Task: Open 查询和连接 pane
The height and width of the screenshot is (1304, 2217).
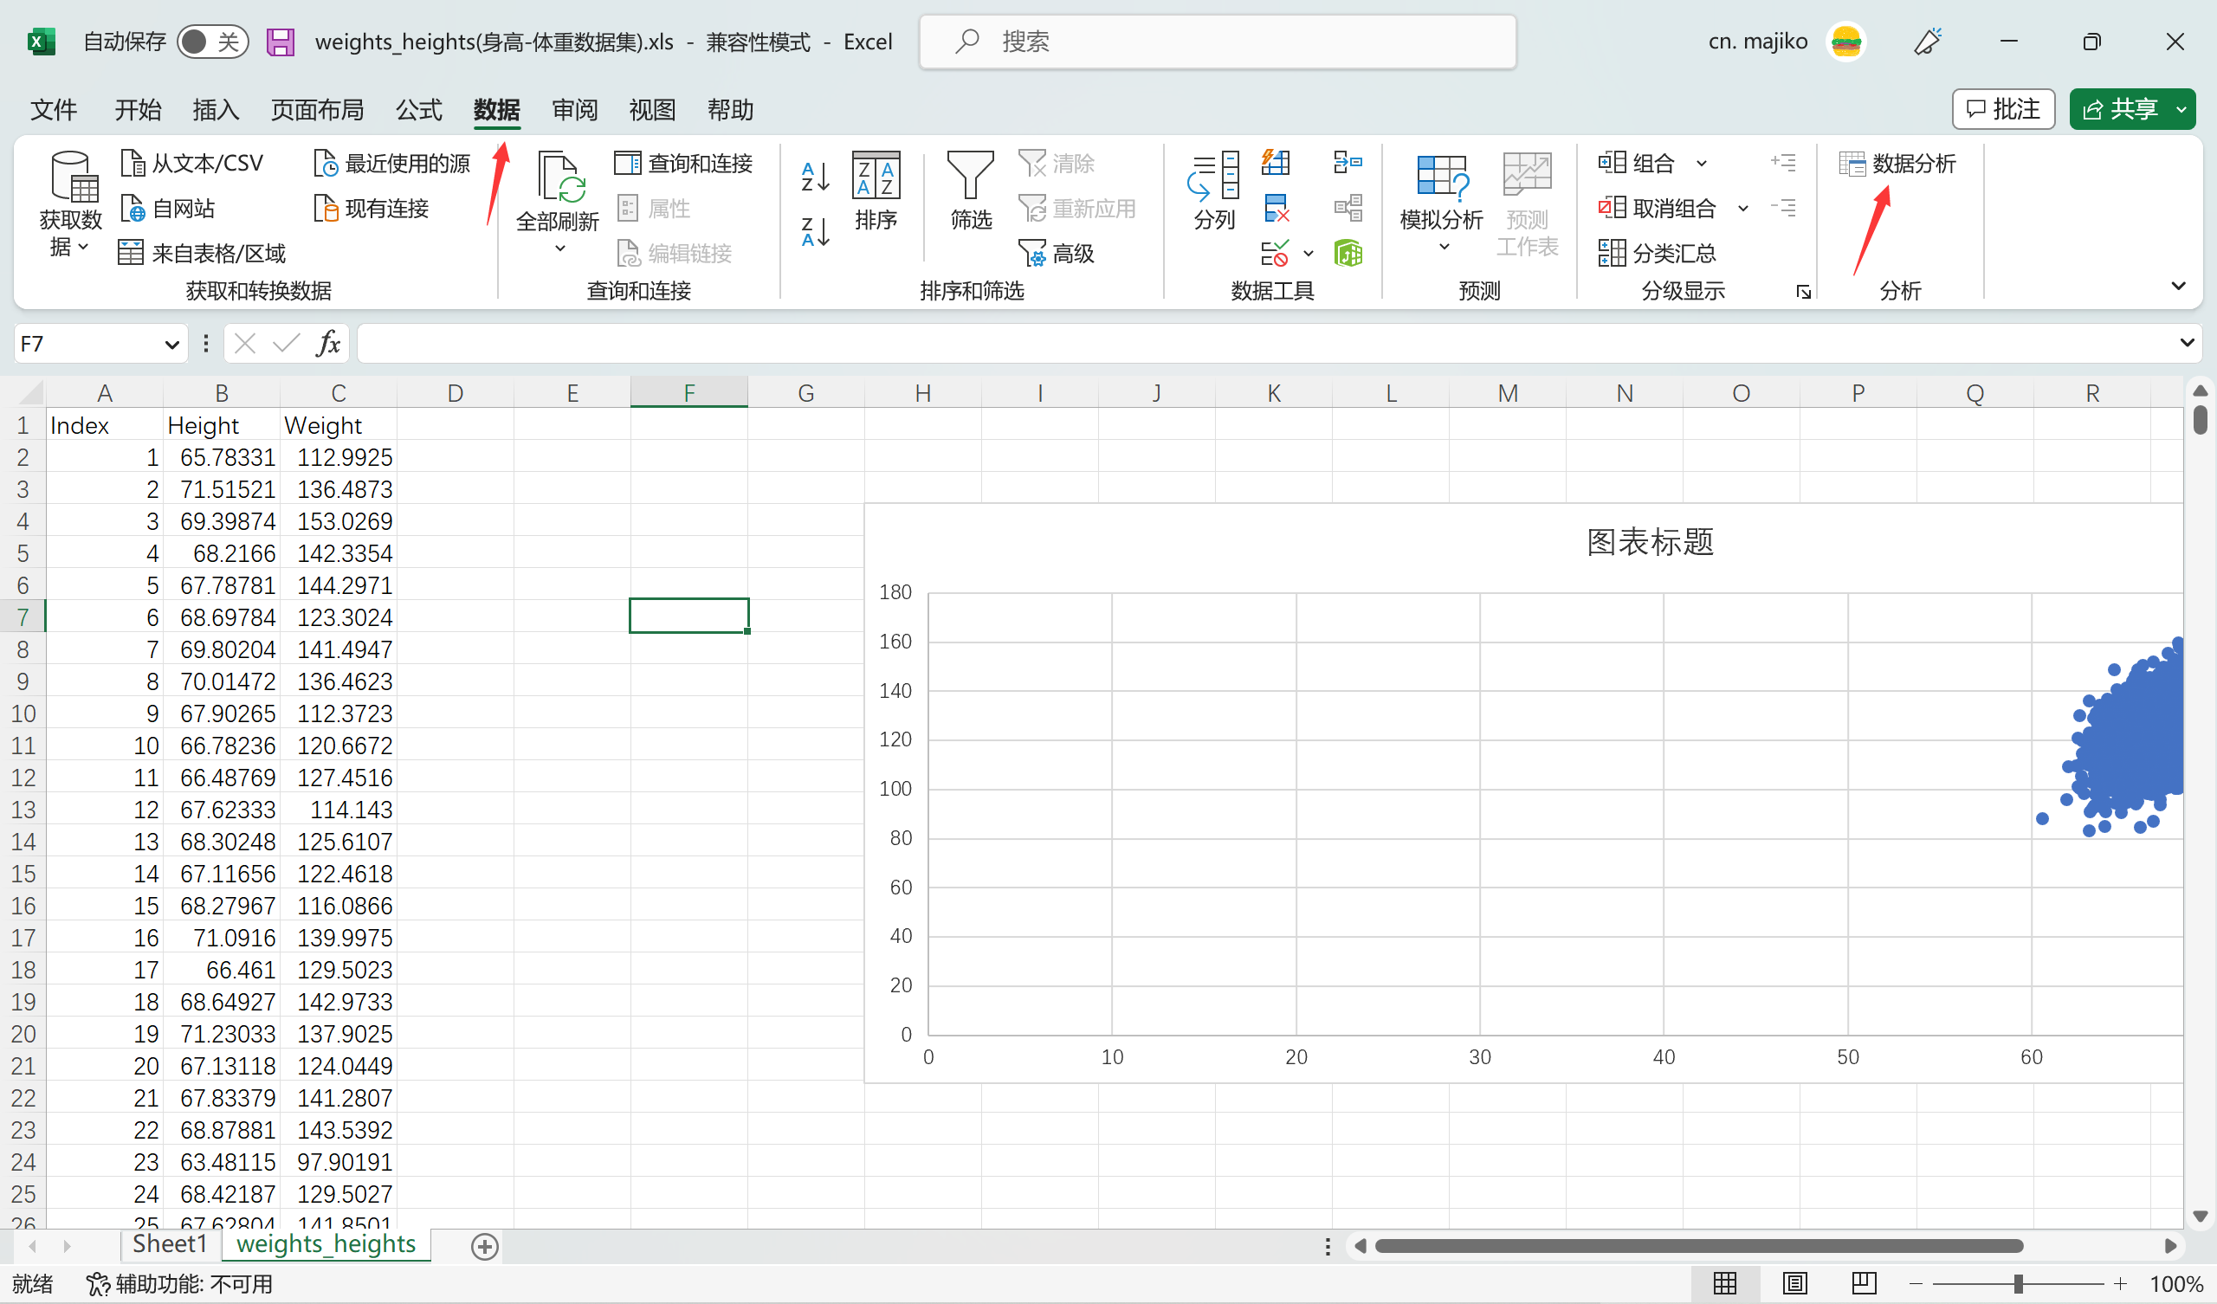Action: tap(683, 163)
